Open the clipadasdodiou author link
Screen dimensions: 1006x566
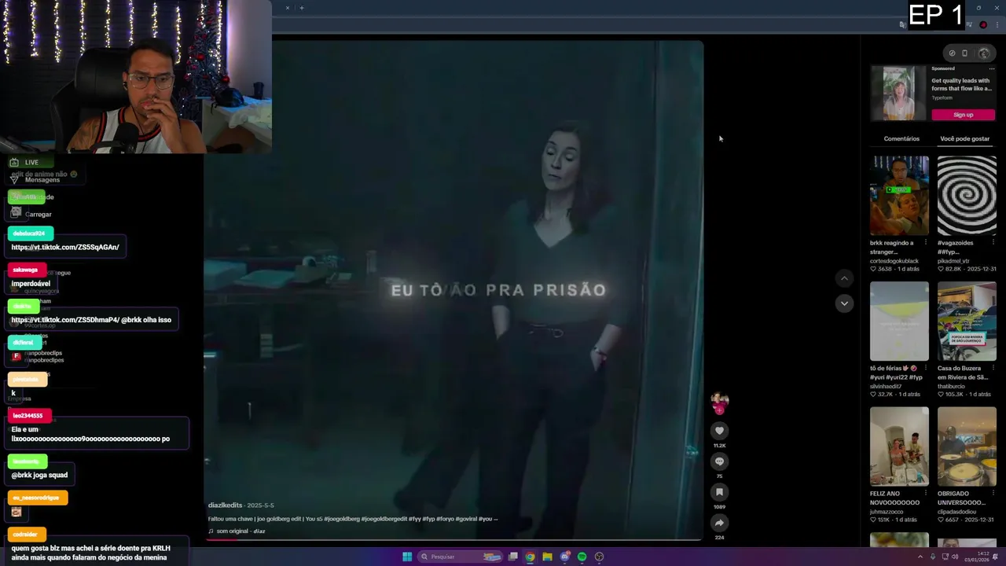tap(956, 512)
